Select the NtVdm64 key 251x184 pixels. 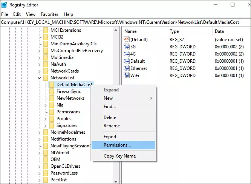(x=60, y=153)
